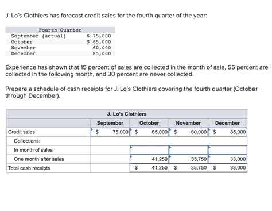The height and width of the screenshot is (211, 272).
Task: Click the 'J. Lo's Clothiers' table header
Action: [x=127, y=114]
